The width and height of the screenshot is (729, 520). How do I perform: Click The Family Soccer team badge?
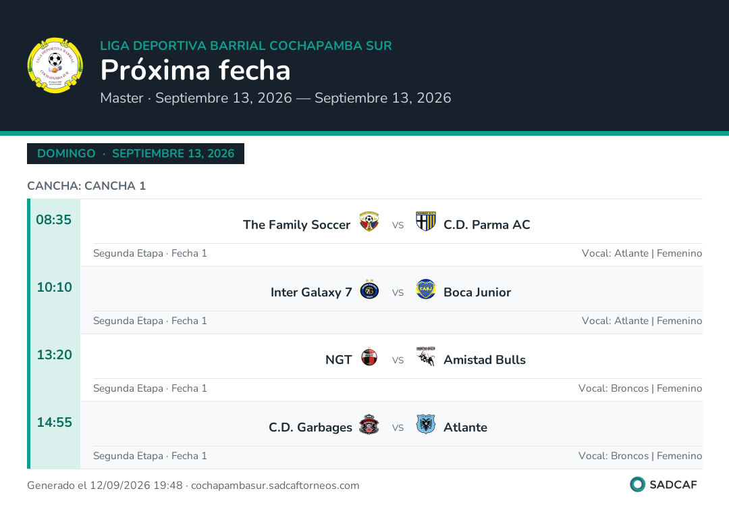point(369,222)
